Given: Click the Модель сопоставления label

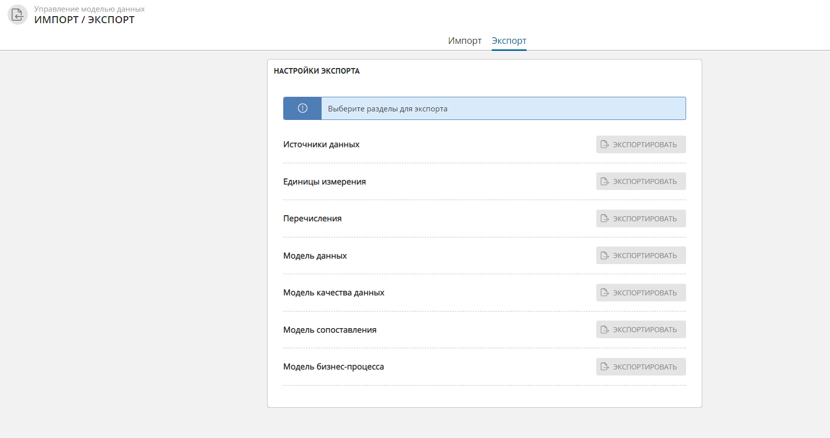Looking at the screenshot, I should 330,330.
